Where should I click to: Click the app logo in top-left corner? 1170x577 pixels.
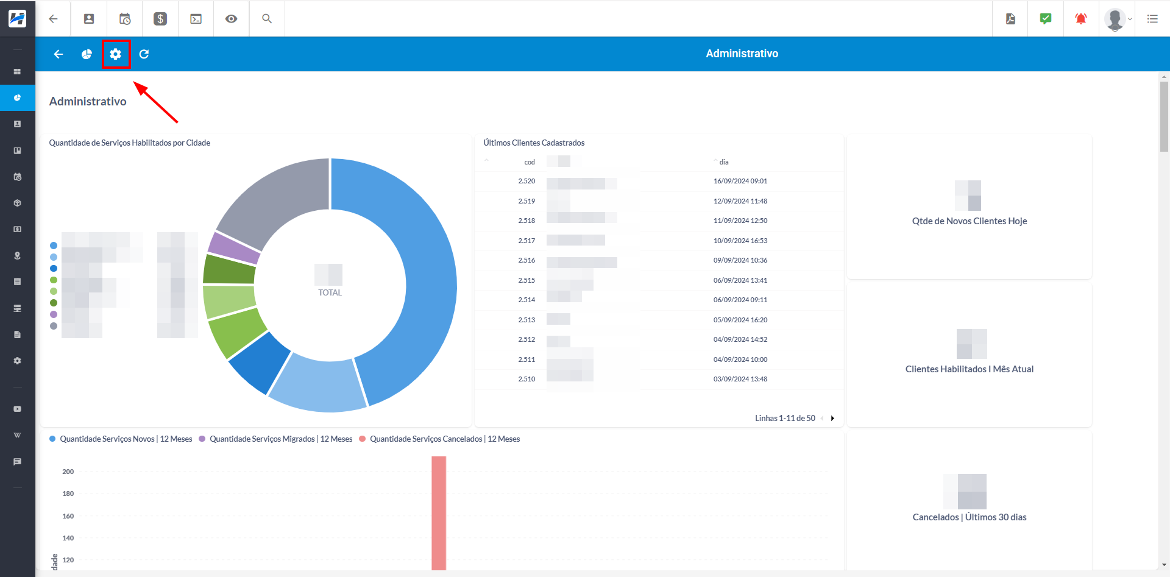tap(17, 18)
